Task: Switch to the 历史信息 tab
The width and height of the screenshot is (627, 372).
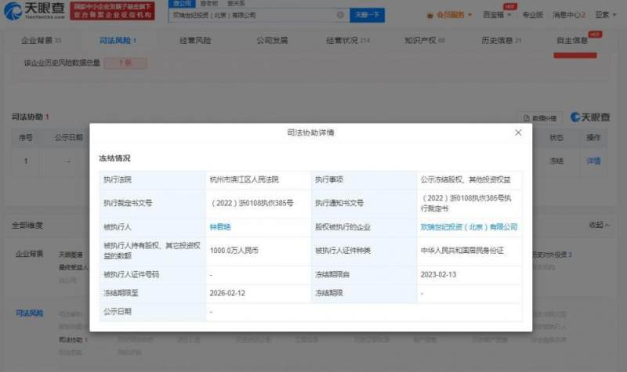Action: pos(502,41)
